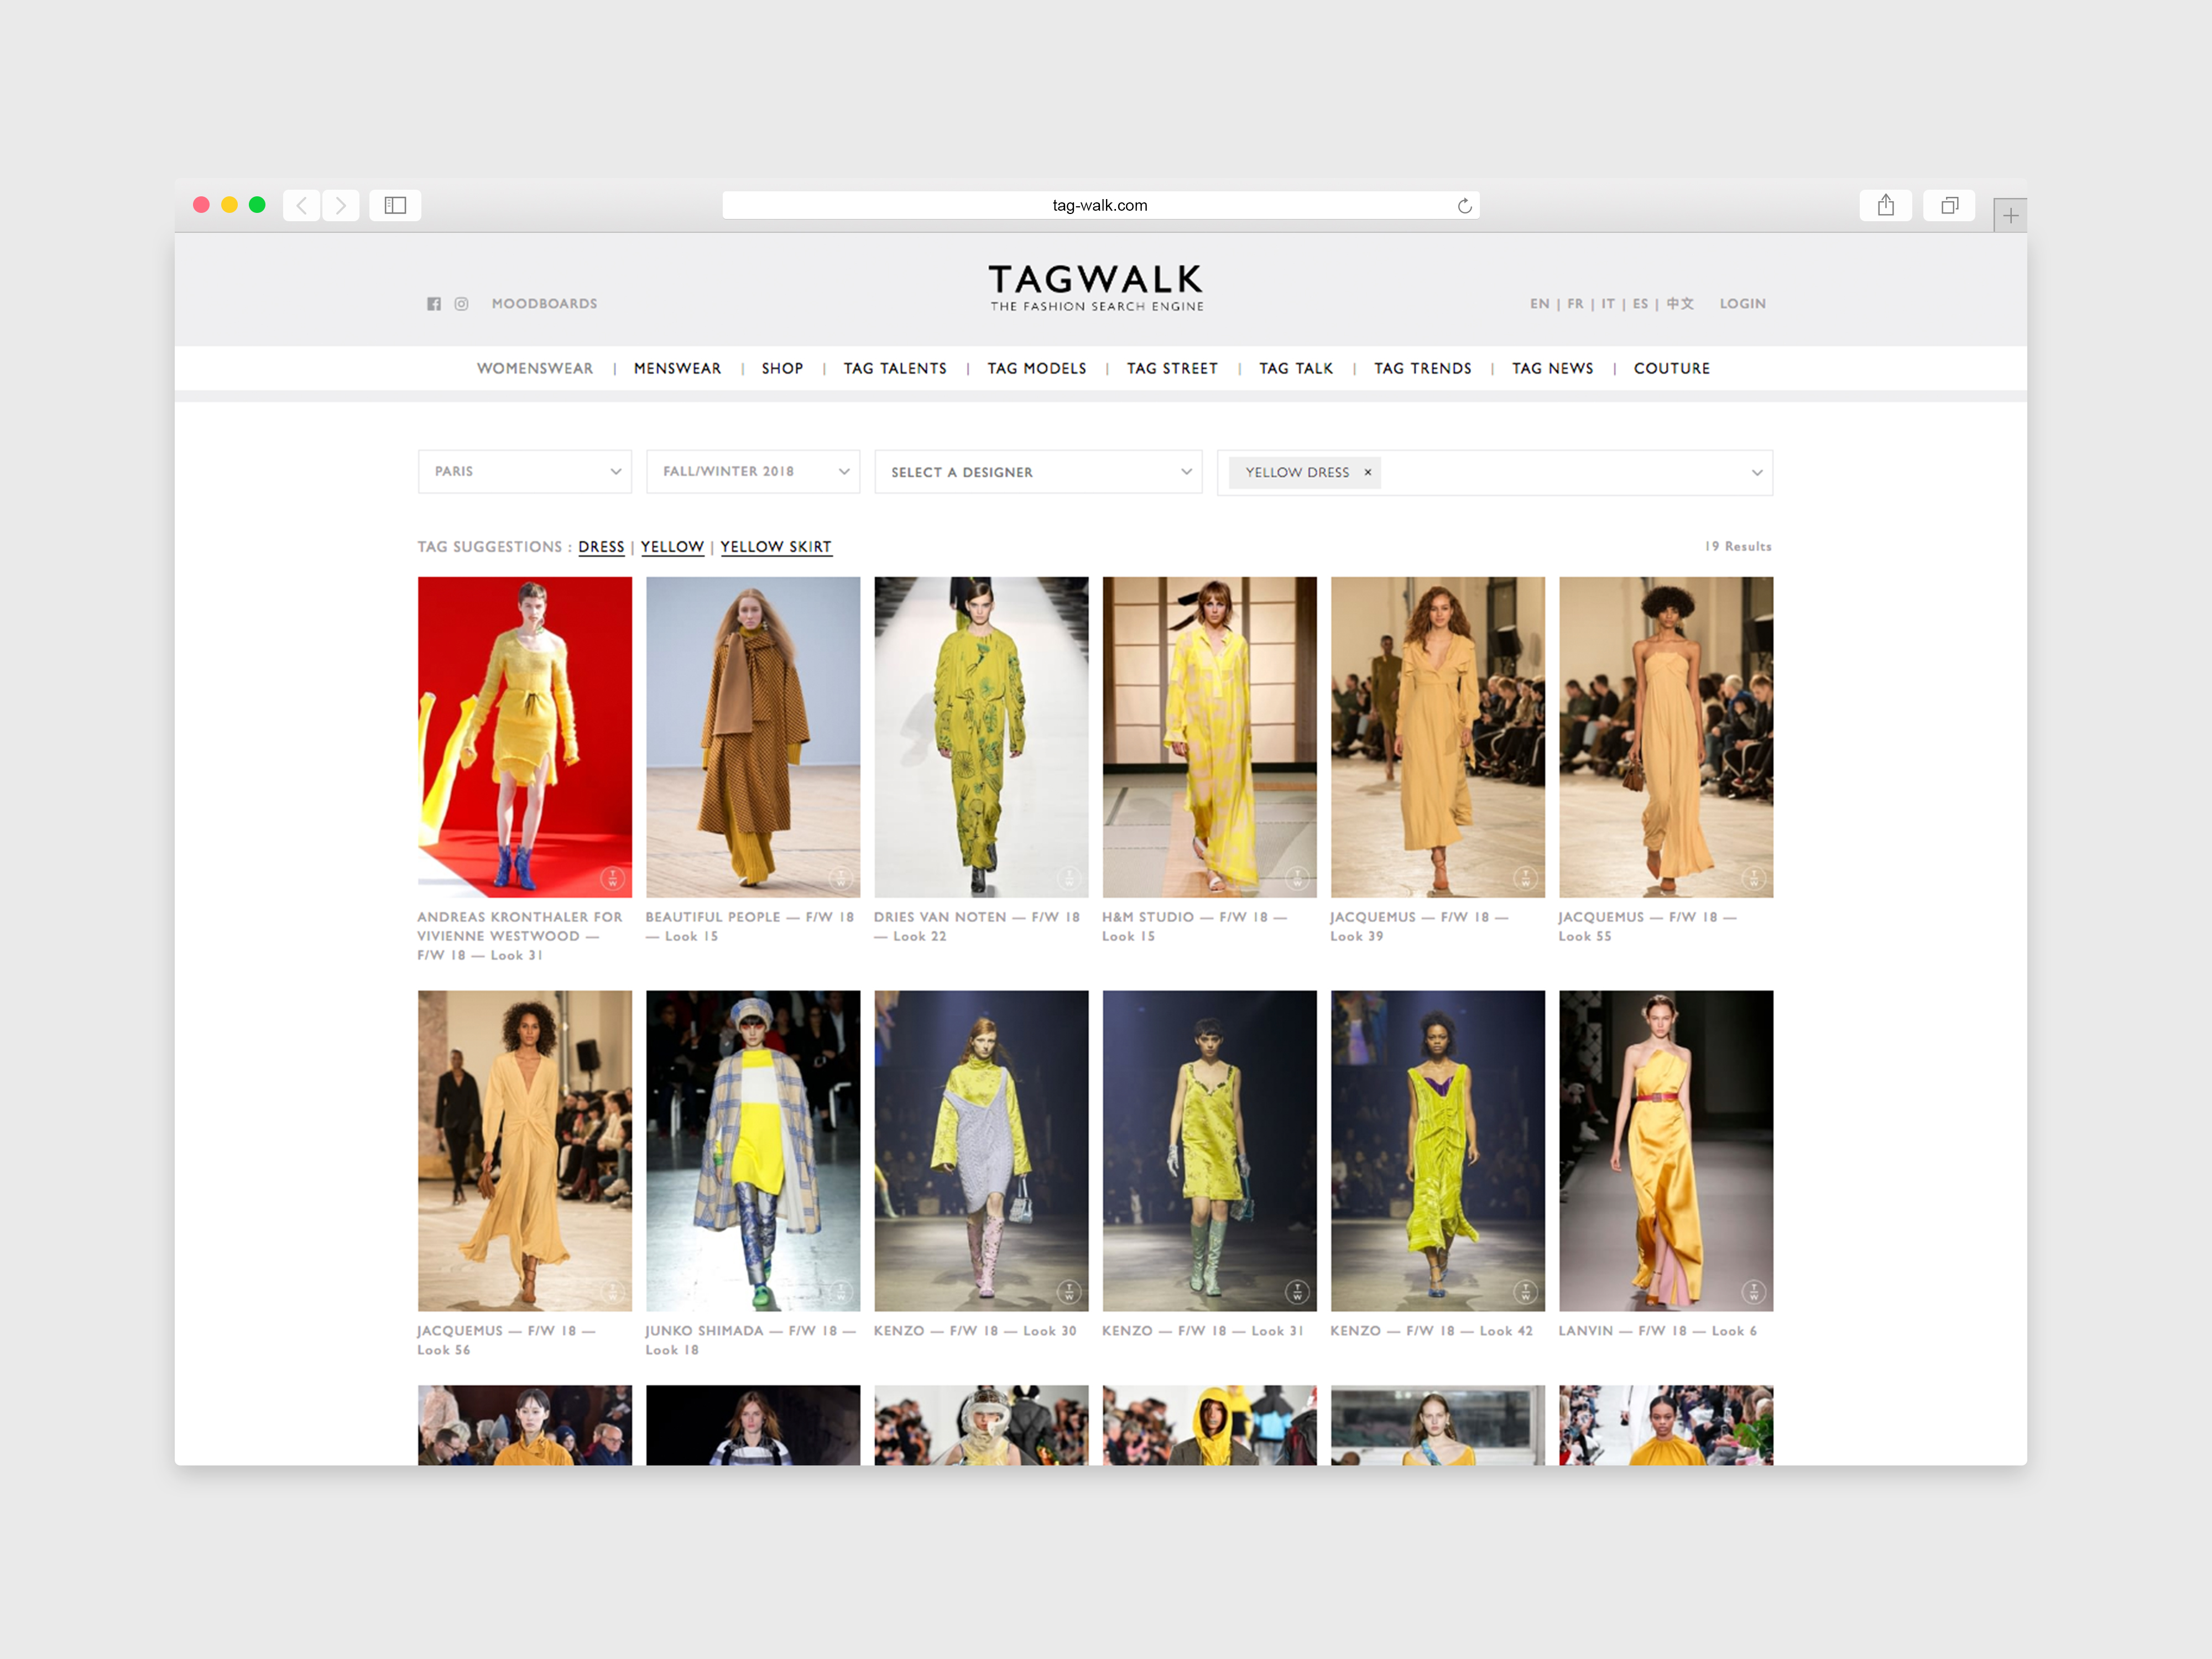The image size is (2212, 1659).
Task: Click the TW badge on the Jacquemus Look 39 photo
Action: 1525,878
